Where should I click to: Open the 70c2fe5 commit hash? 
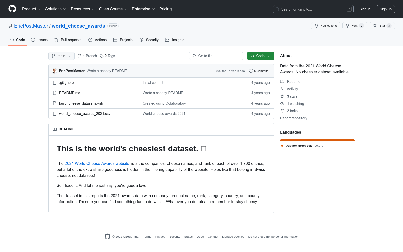pos(221,71)
